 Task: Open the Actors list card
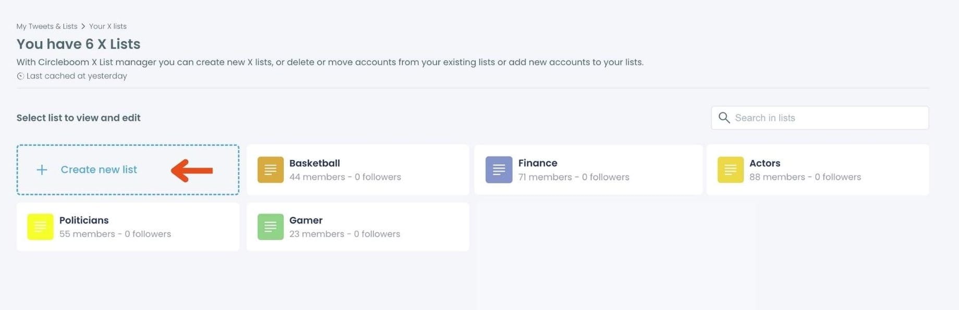point(817,169)
